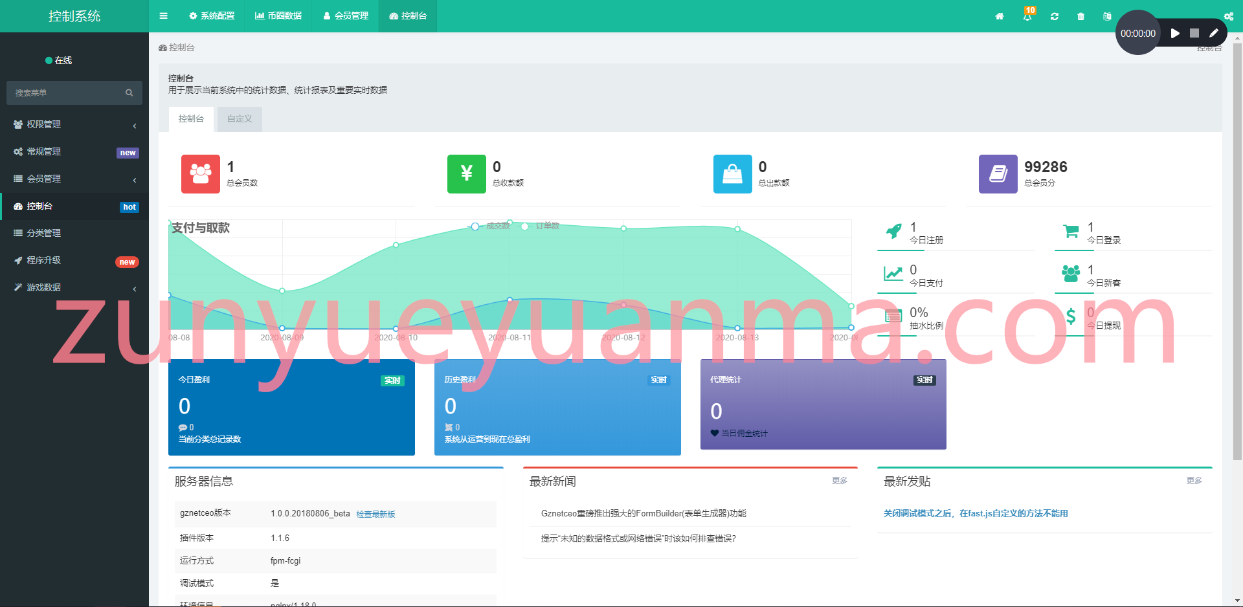Click the dollar sign icon for 今日提现
The height and width of the screenshot is (607, 1243).
click(x=1071, y=316)
